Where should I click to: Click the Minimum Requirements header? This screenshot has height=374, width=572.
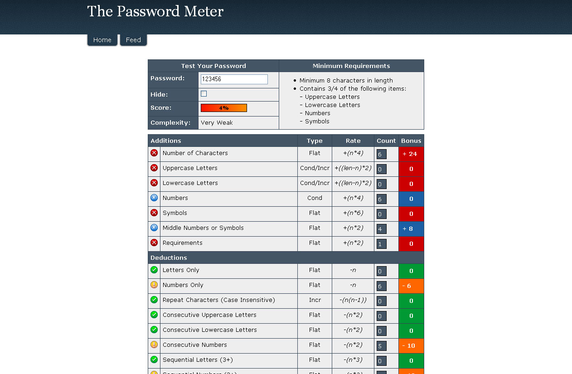click(351, 66)
